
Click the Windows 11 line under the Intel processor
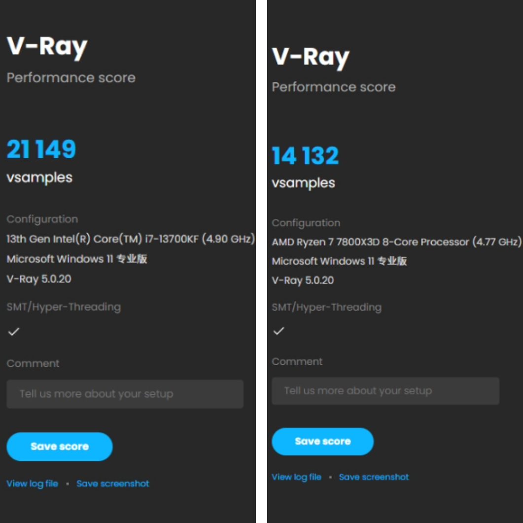point(76,259)
